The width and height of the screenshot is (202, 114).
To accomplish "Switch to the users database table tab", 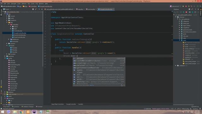I will [60, 9].
